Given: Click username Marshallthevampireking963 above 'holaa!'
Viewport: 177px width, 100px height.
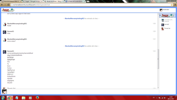Looking at the screenshot, I should (x=17, y=24).
